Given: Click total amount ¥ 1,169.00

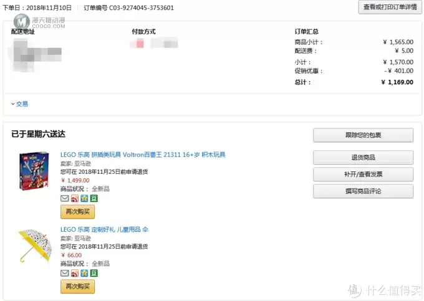Looking at the screenshot, I should pyautogui.click(x=397, y=82).
